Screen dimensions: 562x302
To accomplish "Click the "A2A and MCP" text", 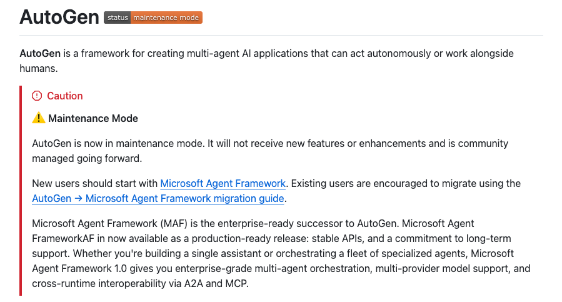I will [216, 284].
